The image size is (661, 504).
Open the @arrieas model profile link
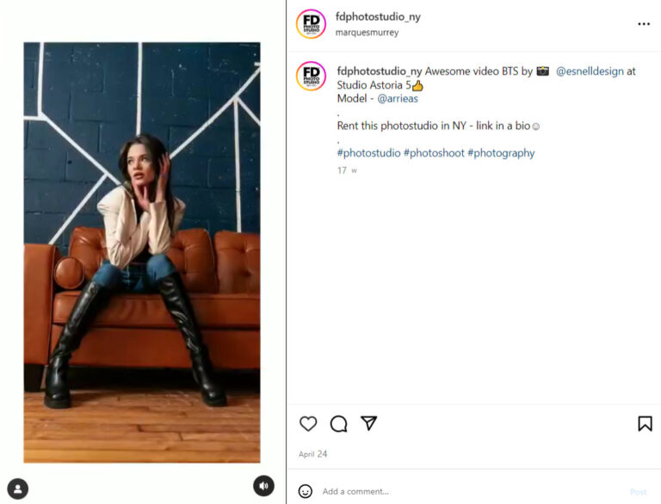coord(398,99)
